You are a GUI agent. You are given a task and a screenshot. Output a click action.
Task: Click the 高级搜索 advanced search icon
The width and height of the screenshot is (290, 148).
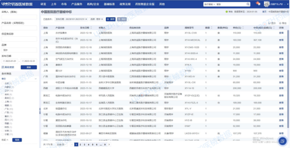pos(3,67)
